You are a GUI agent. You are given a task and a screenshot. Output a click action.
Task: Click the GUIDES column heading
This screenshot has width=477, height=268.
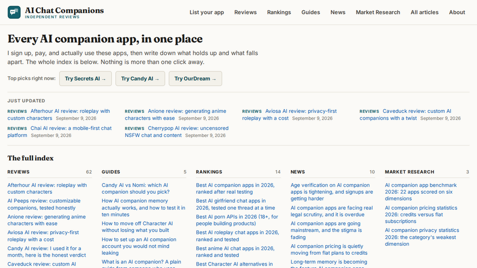point(111,172)
